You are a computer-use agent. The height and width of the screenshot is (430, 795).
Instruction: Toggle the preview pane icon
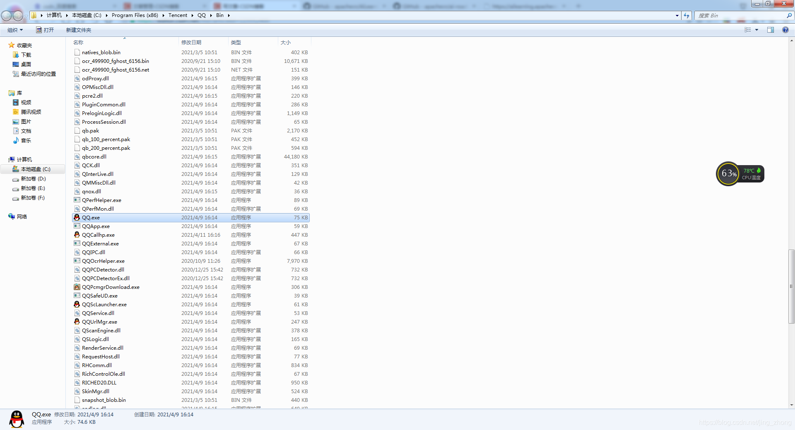771,30
